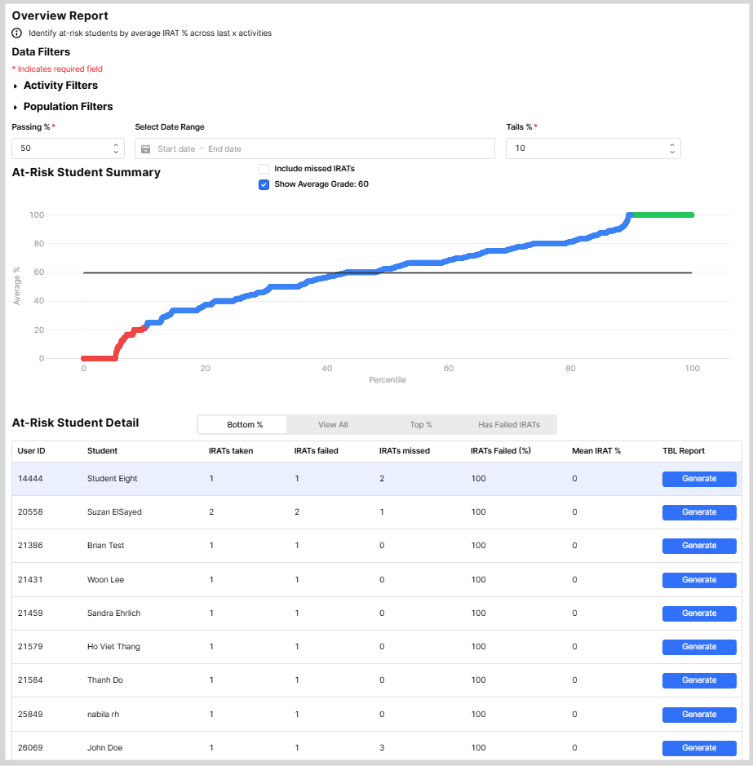Viewport: 753px width, 766px height.
Task: Generate TBL report for Brian Test
Action: point(699,546)
